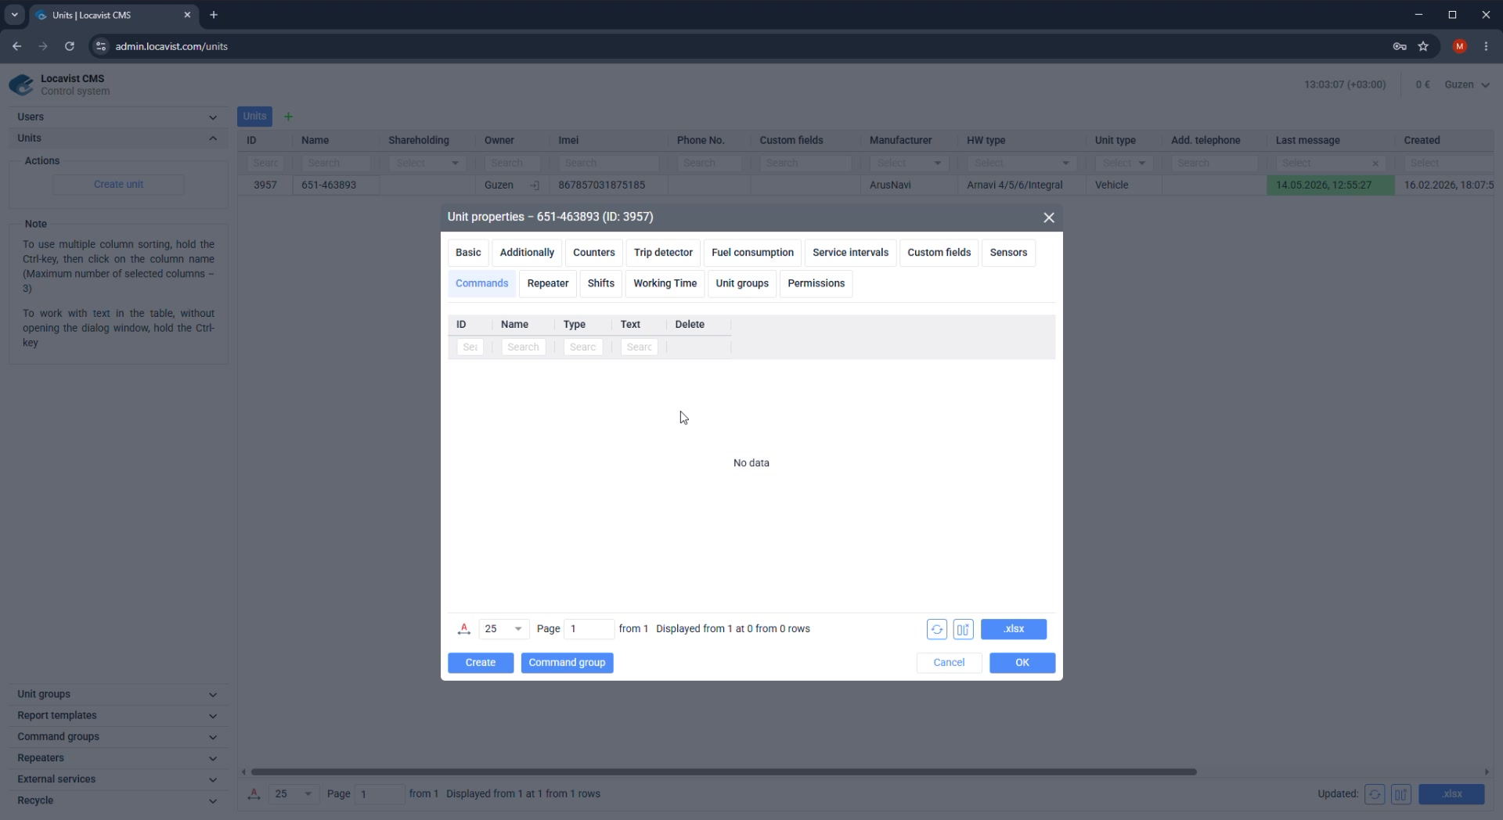The width and height of the screenshot is (1503, 820).
Task: Open the Repeater tab
Action: [x=548, y=283]
